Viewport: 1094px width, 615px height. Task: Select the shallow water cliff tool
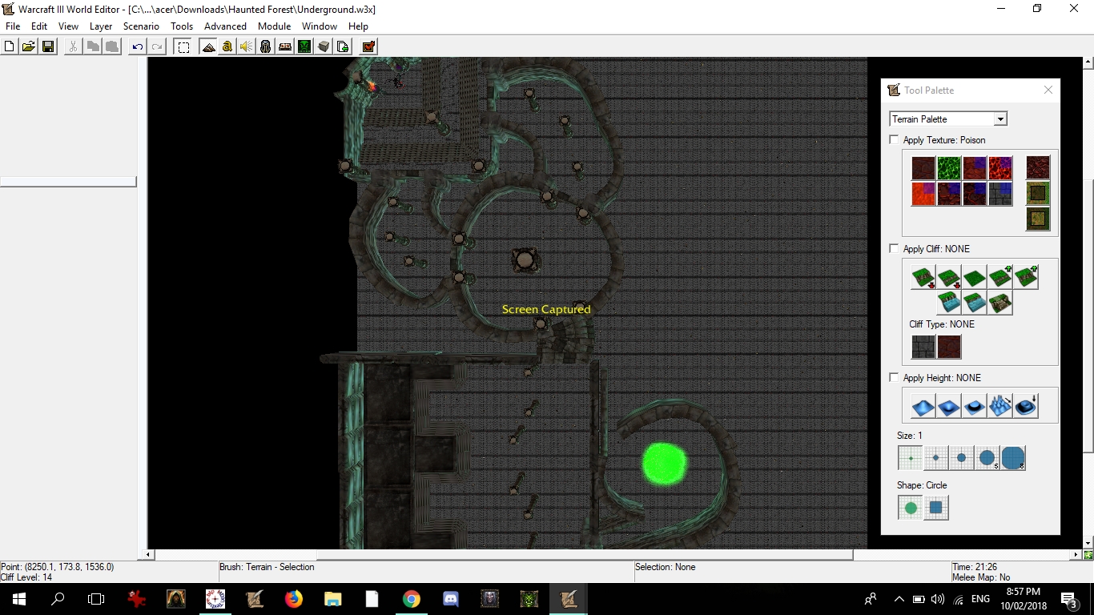(975, 303)
